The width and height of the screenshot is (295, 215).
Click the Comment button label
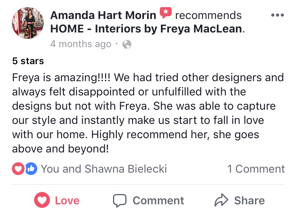(x=159, y=200)
